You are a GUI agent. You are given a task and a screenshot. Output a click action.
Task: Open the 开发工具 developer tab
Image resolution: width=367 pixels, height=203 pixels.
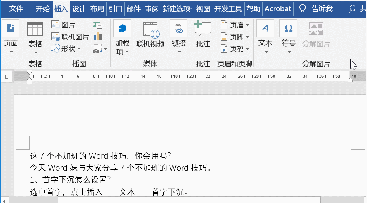tap(228, 9)
